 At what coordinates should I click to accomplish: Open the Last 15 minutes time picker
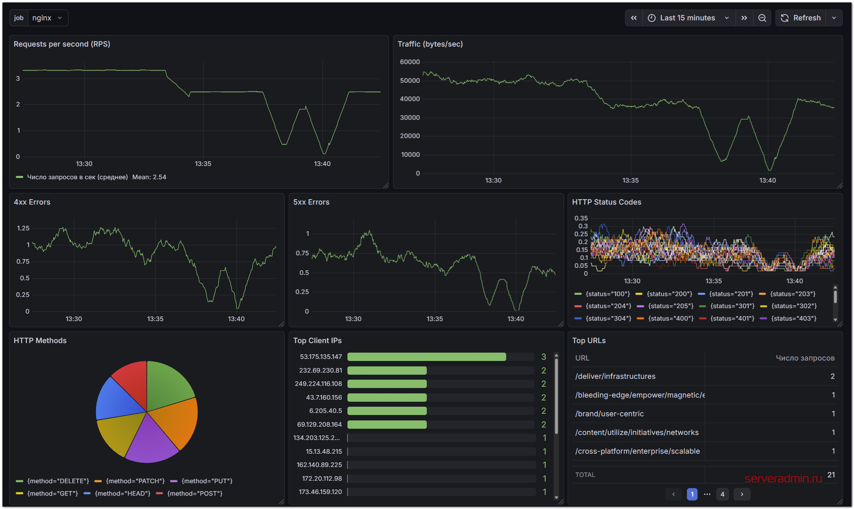coord(689,18)
